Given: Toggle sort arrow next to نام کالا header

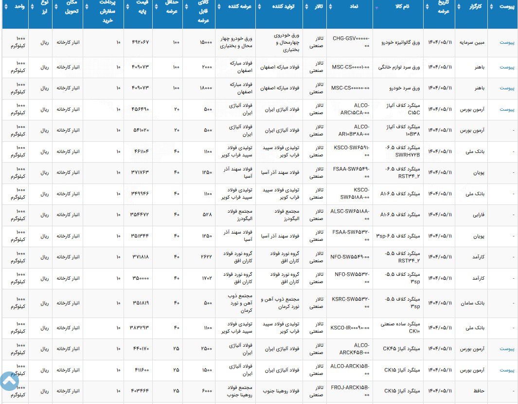Looking at the screenshot, I should coord(376,7).
